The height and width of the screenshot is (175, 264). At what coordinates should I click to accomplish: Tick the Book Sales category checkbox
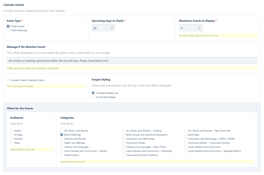click(186, 135)
